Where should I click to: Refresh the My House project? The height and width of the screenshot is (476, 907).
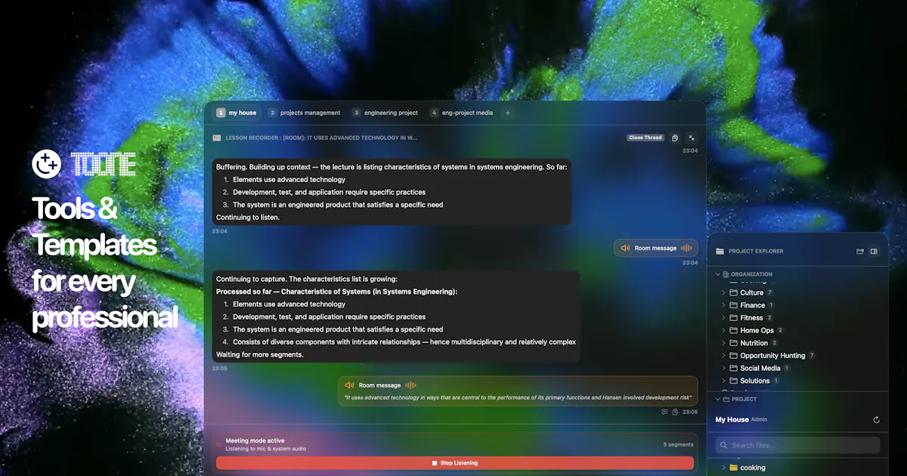pyautogui.click(x=876, y=419)
